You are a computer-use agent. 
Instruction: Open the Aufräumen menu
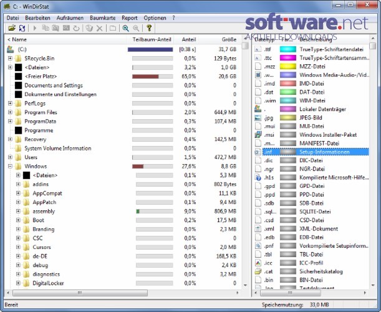pos(70,18)
